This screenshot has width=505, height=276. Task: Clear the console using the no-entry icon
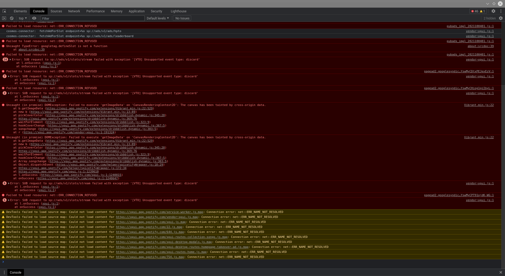pyautogui.click(x=12, y=18)
